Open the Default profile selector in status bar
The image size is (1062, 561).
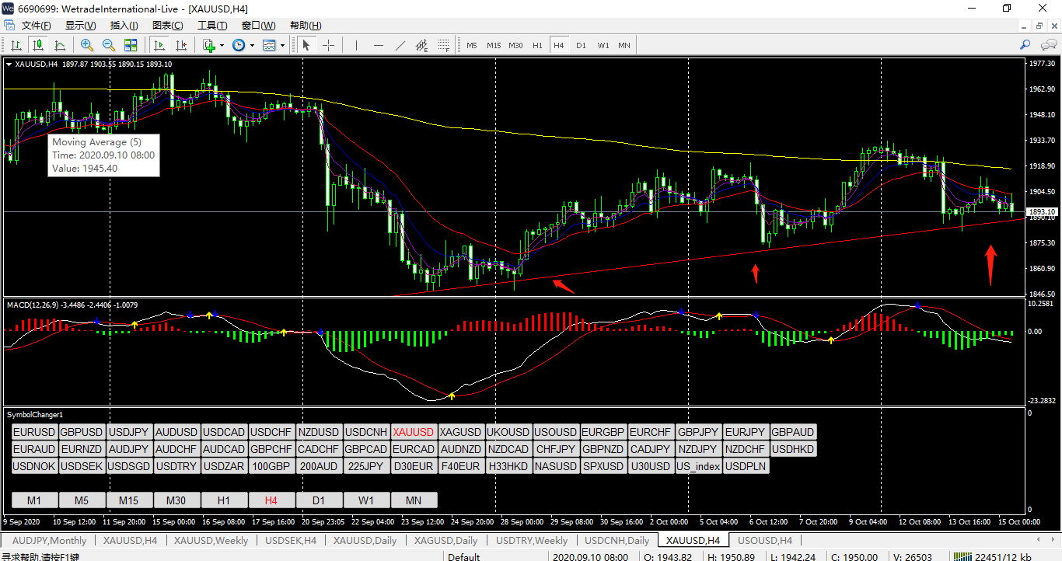[x=464, y=556]
